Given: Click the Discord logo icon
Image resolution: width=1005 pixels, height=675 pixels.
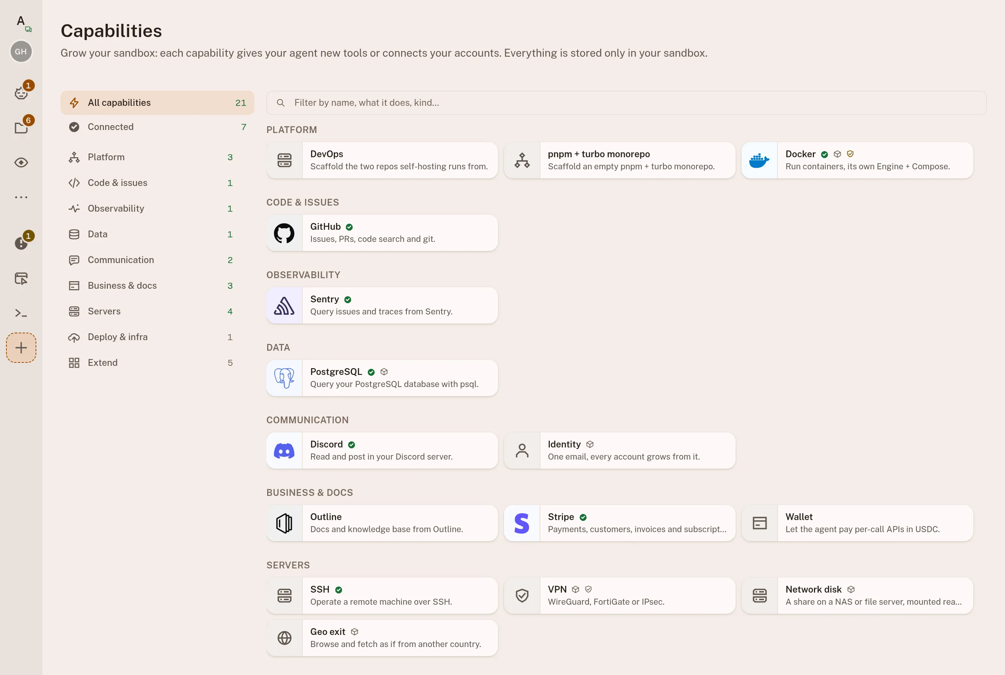Looking at the screenshot, I should [x=285, y=451].
